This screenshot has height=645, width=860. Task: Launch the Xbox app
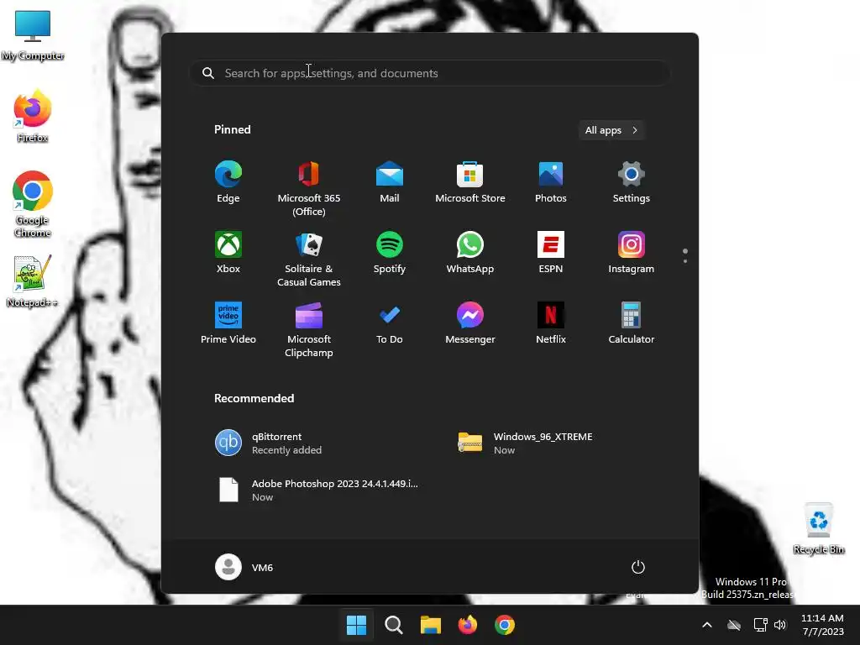(x=228, y=253)
